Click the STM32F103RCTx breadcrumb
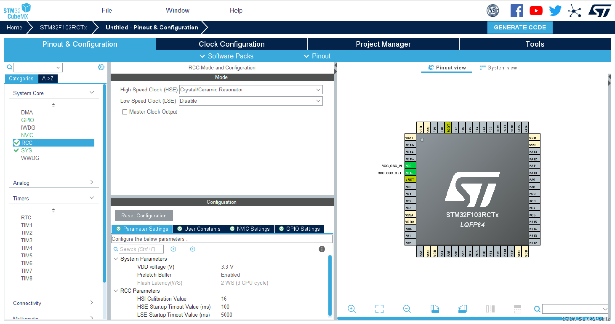The image size is (615, 324). (63, 28)
